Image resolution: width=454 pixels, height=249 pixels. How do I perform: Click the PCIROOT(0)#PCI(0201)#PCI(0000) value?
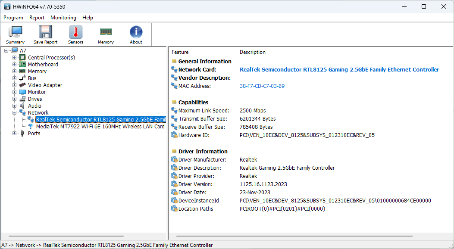[282, 209]
